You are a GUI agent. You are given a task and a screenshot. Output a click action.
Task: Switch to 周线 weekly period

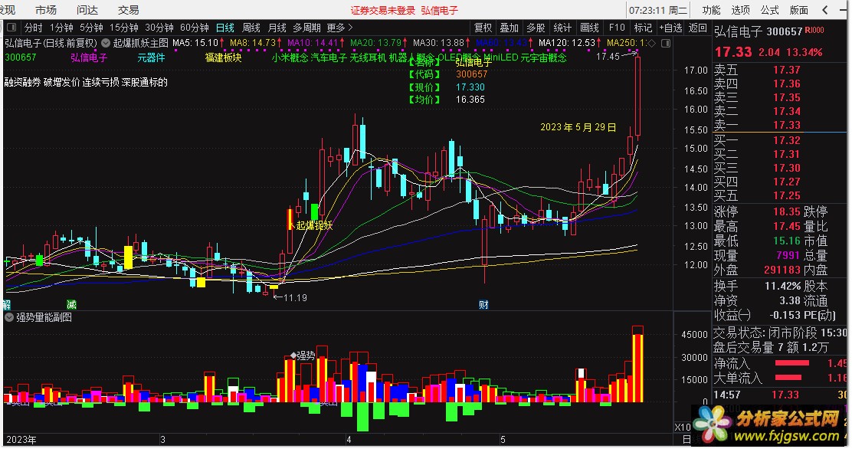click(x=251, y=27)
